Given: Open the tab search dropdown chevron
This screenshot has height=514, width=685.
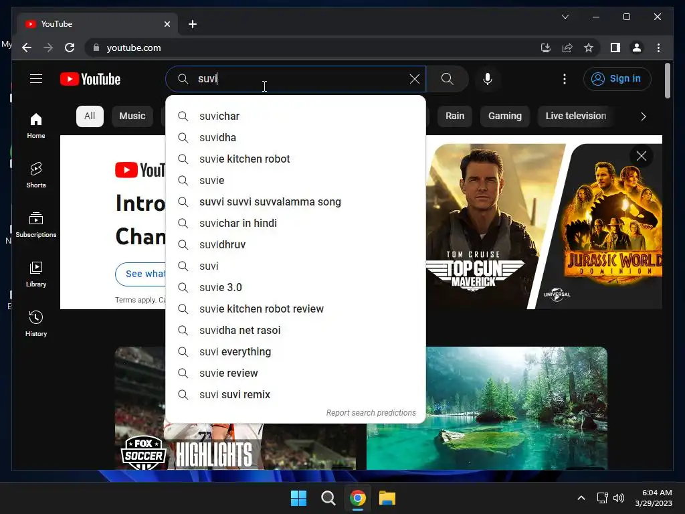Looking at the screenshot, I should point(565,17).
